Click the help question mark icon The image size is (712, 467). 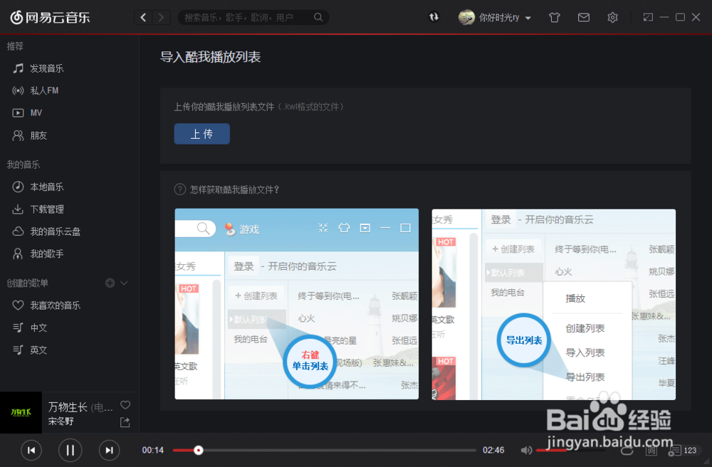point(180,189)
